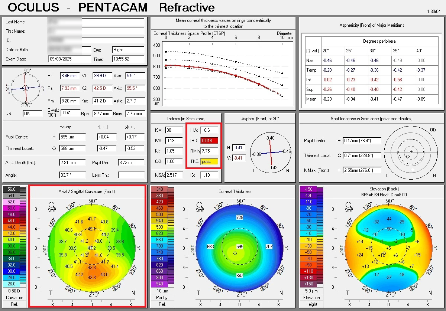The width and height of the screenshot is (446, 311).
Task: Pick the 940 swatch in the pachymetry scale
Action: click(159, 284)
